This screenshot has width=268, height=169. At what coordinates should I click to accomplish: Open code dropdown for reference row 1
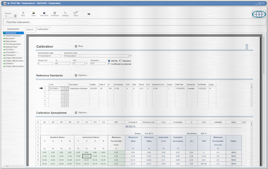pyautogui.click(x=67, y=89)
